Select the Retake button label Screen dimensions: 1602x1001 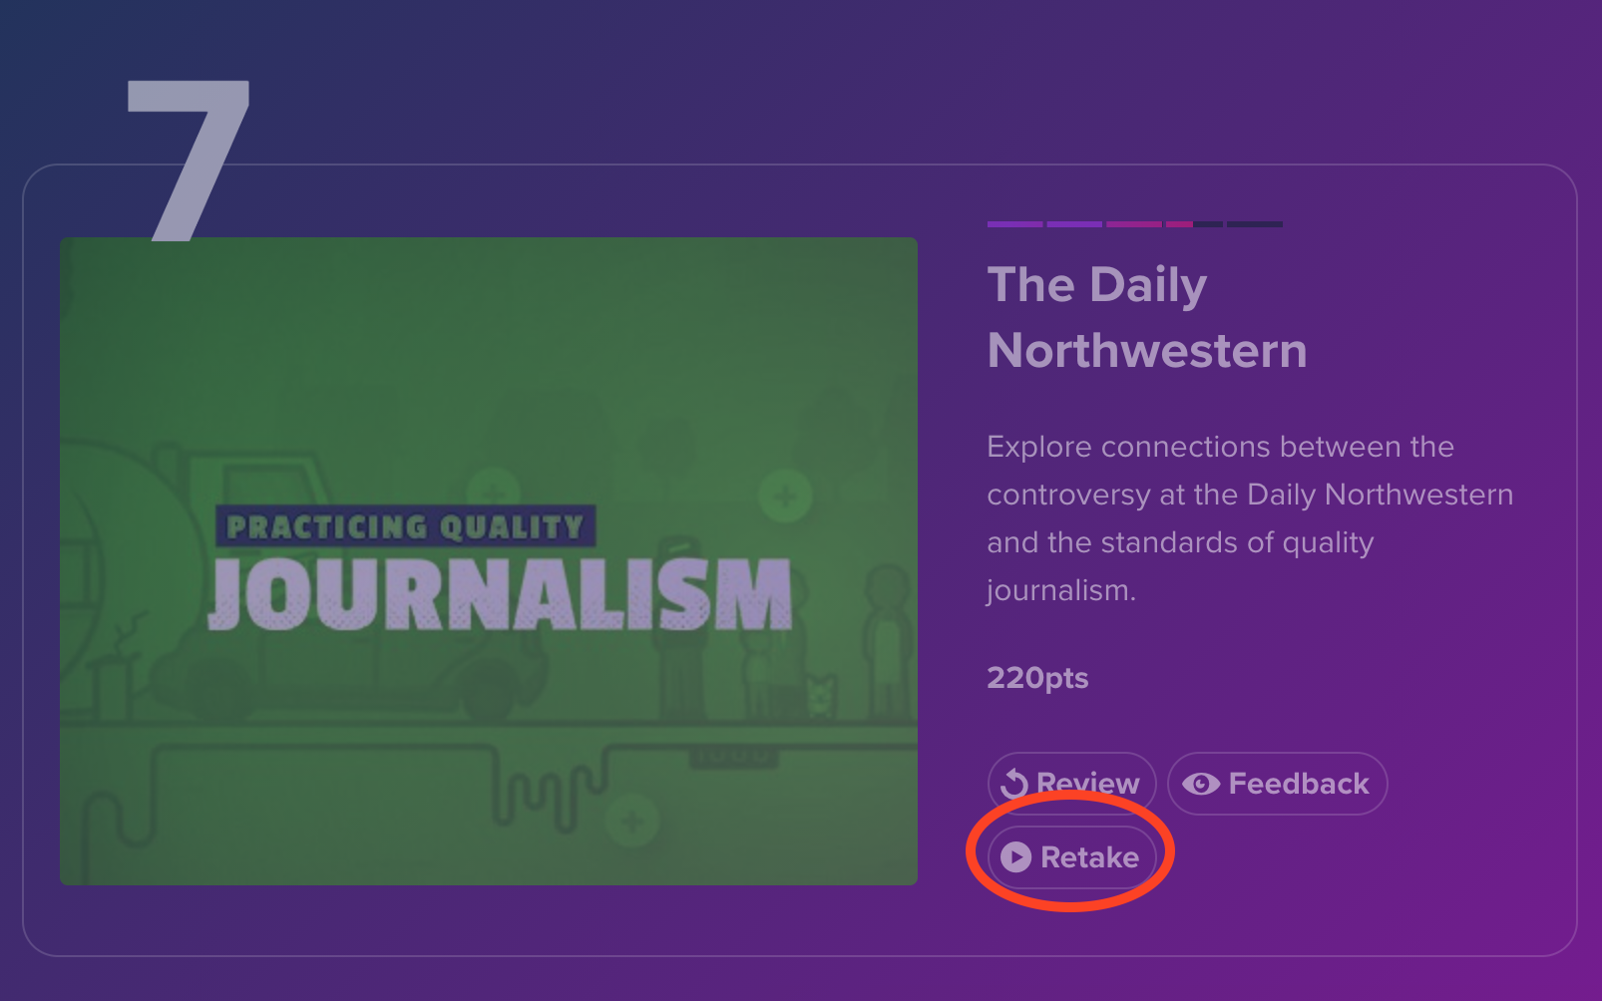(1089, 857)
